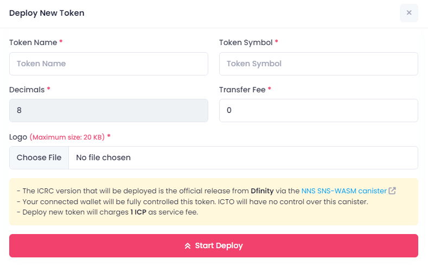Click the 'No file chosen' text area

[103, 157]
